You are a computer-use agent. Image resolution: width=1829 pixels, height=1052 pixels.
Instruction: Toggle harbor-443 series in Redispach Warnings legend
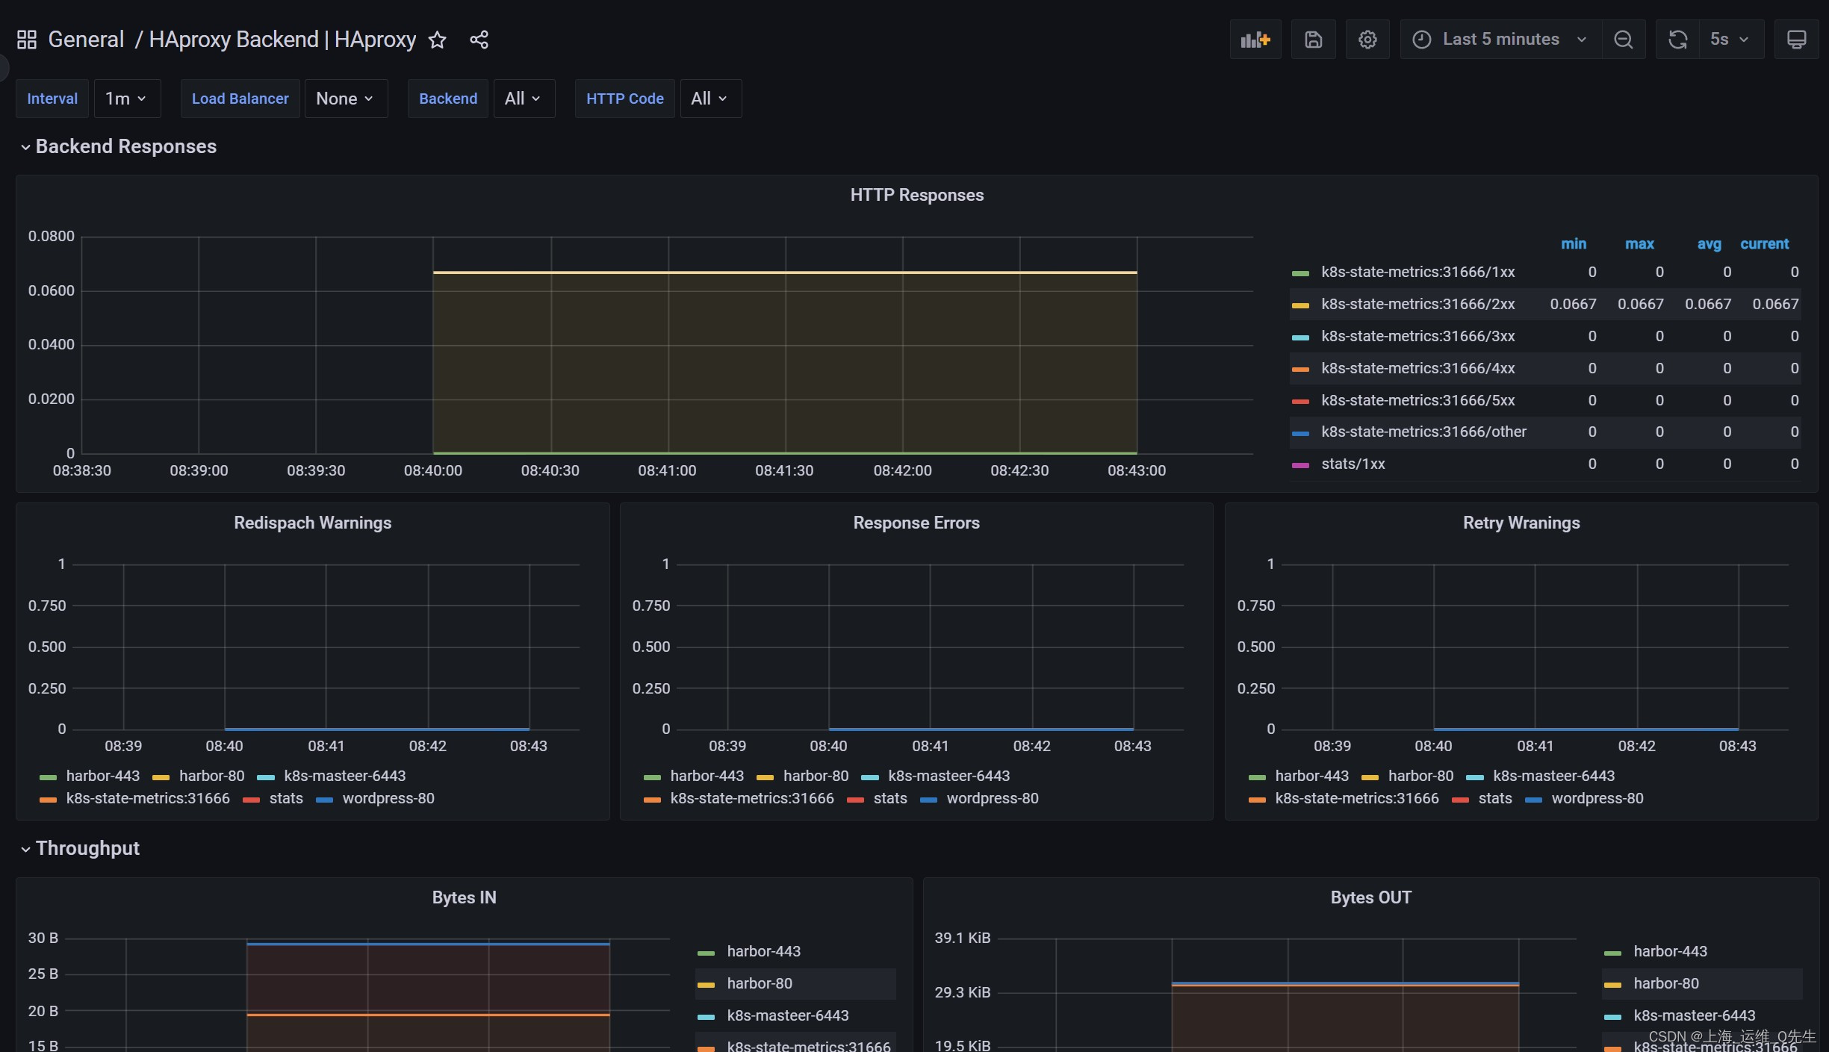pyautogui.click(x=102, y=776)
